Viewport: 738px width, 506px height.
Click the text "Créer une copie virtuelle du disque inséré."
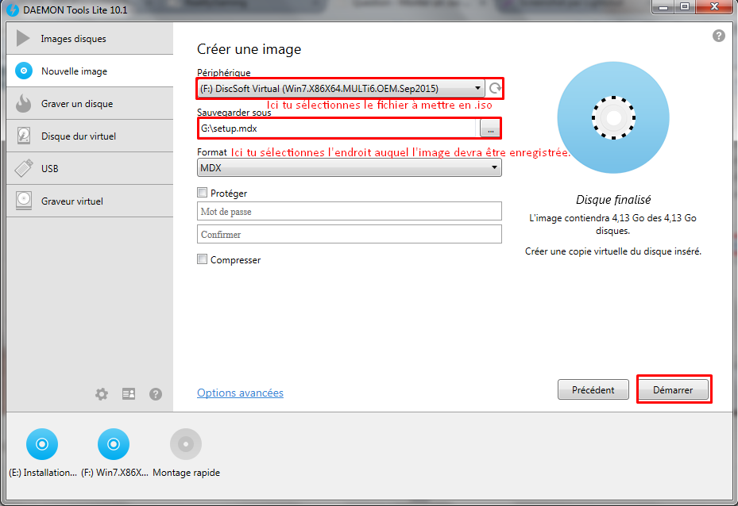point(613,251)
